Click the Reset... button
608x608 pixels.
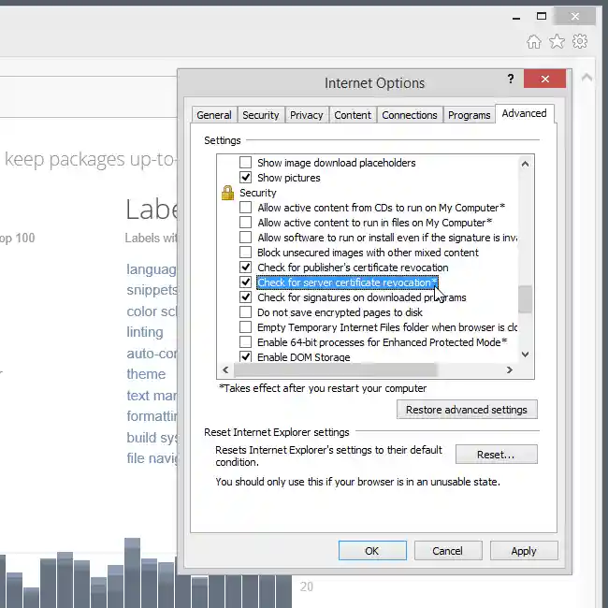click(497, 454)
